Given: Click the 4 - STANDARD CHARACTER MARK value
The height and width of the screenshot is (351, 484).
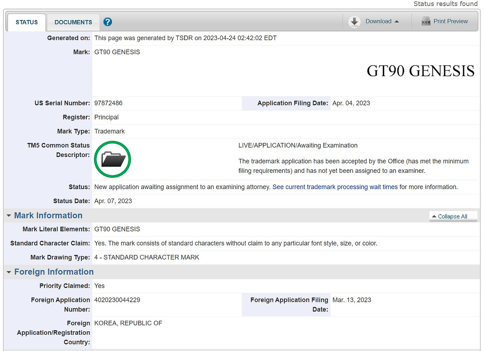Looking at the screenshot, I should (147, 257).
